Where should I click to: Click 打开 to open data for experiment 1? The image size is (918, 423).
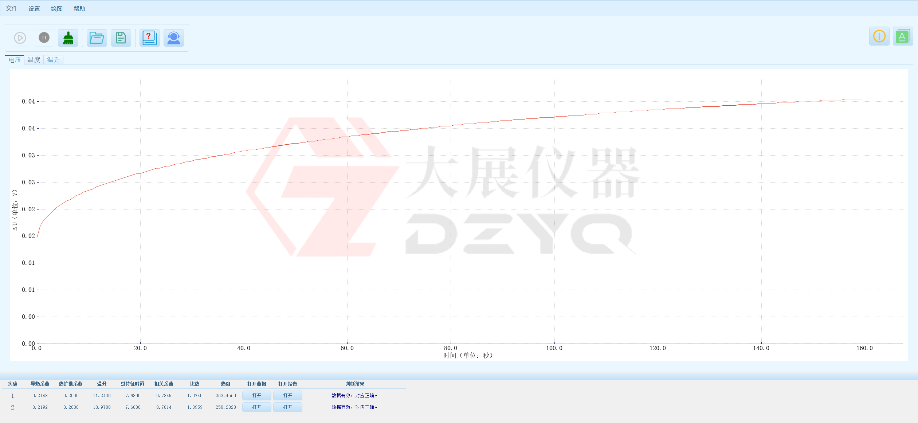[257, 395]
